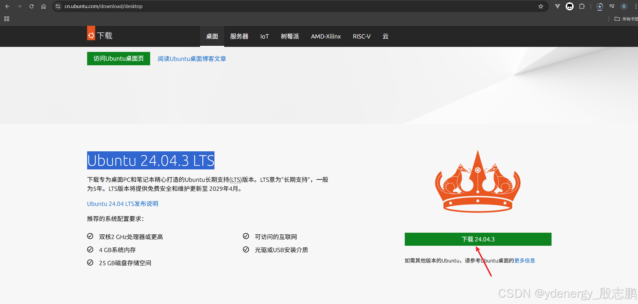Viewport: 638px width, 304px height.
Task: Click checkmark icon beside 4 GB系统内存
Action: [x=90, y=249]
